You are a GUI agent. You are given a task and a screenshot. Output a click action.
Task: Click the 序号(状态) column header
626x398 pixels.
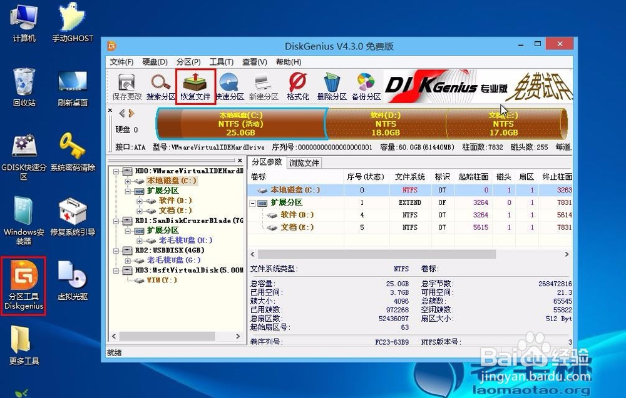pos(366,177)
